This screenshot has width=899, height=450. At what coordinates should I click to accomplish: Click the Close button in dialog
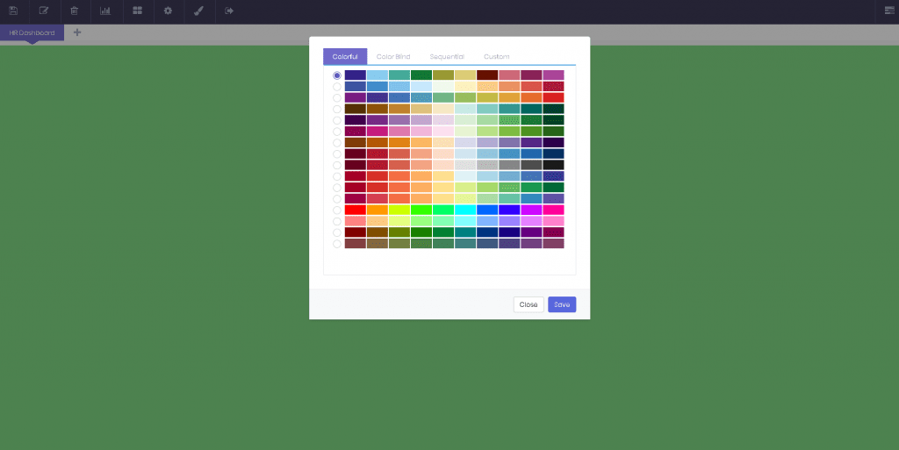528,304
